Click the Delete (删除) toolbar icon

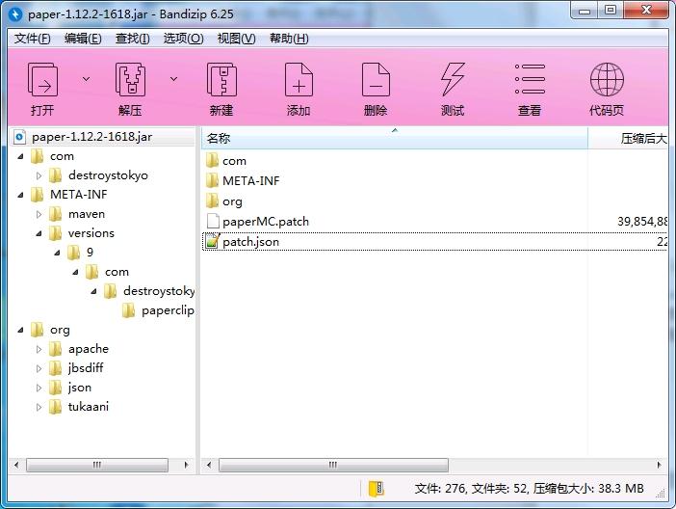(x=376, y=79)
